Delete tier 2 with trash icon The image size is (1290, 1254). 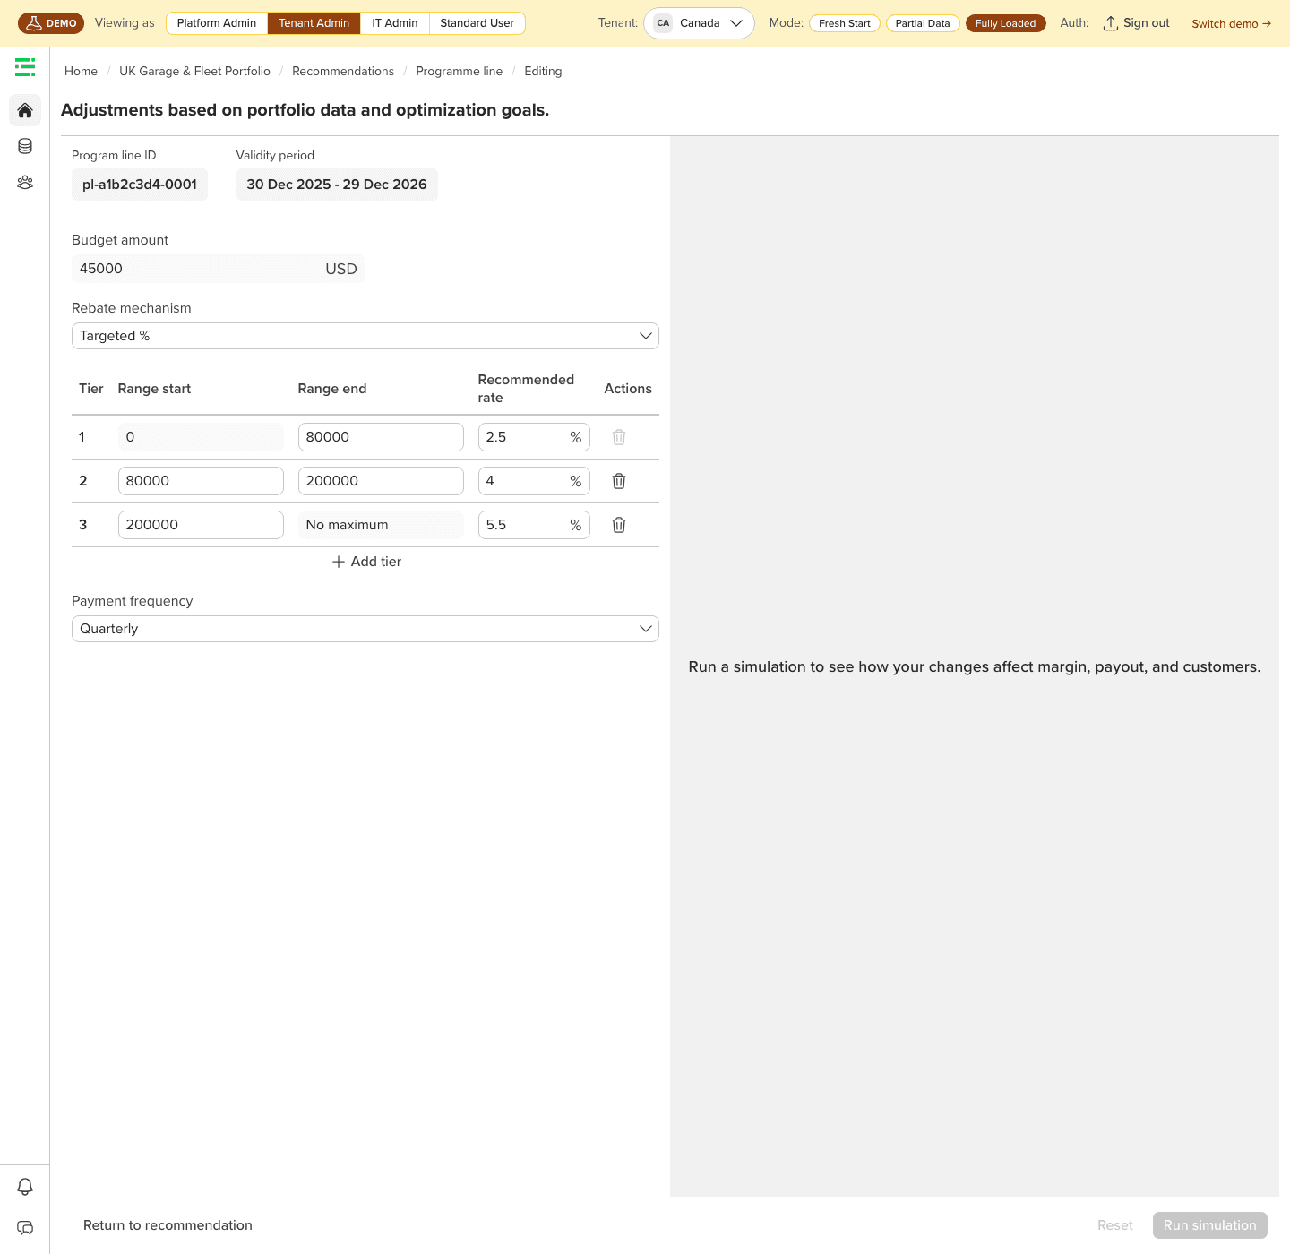click(619, 481)
